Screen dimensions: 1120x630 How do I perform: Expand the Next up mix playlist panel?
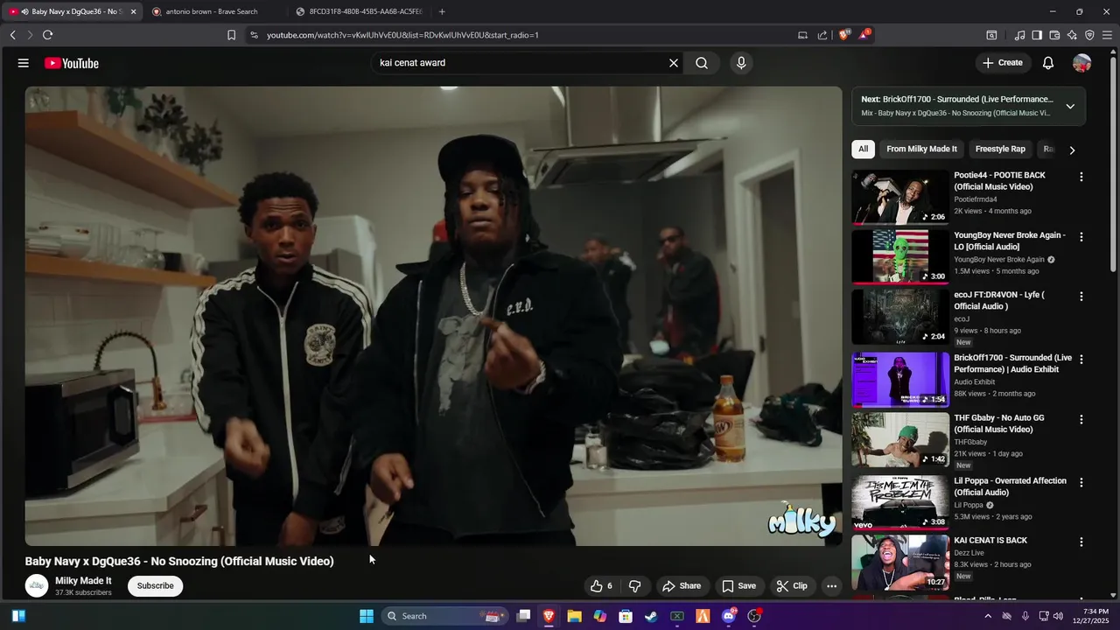1070,106
